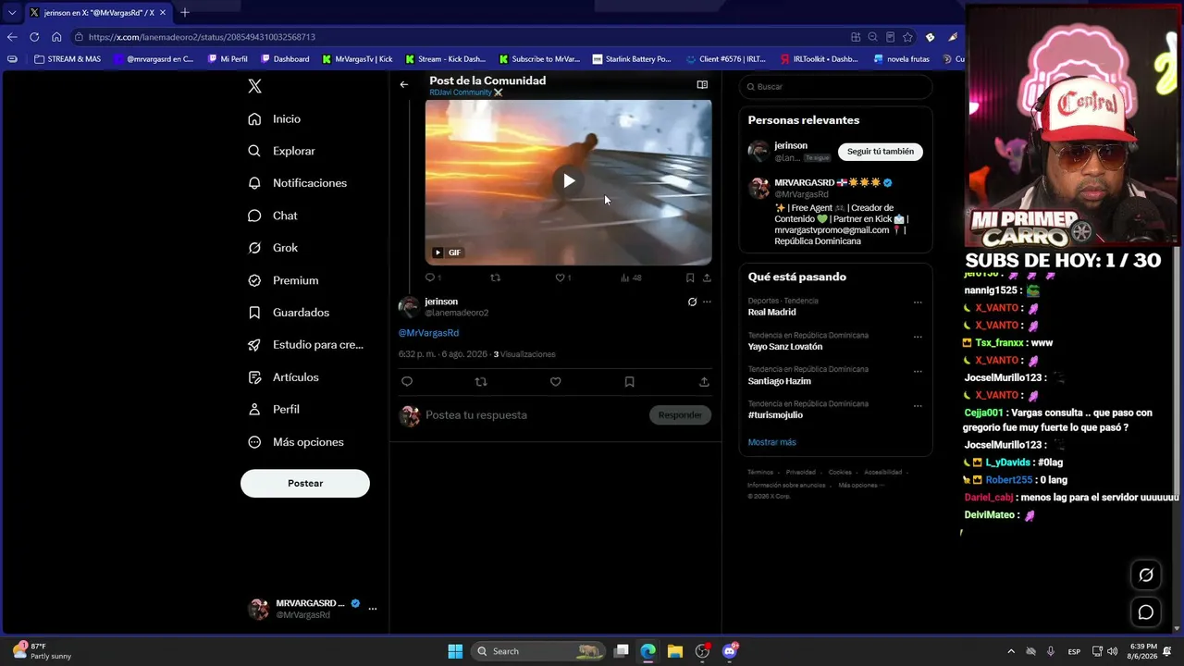Open a new browser tab

(x=185, y=13)
